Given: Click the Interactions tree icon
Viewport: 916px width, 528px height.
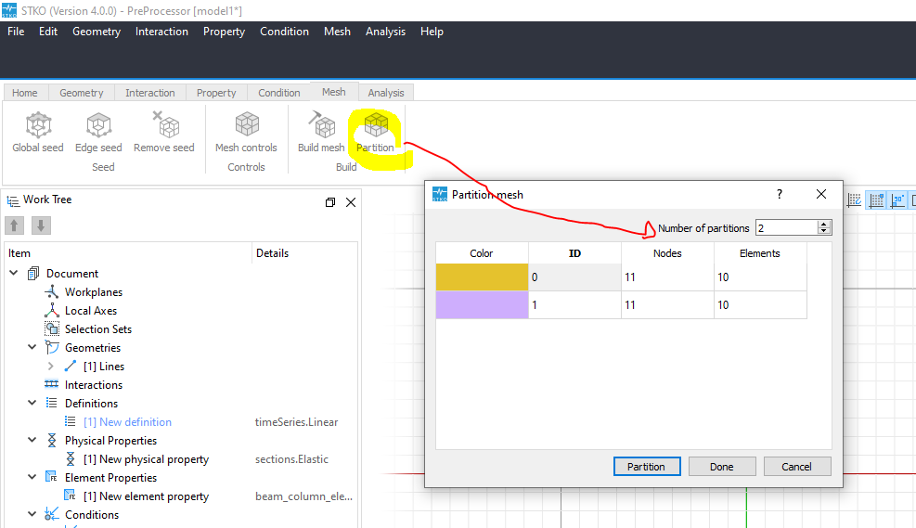Looking at the screenshot, I should click(x=52, y=384).
